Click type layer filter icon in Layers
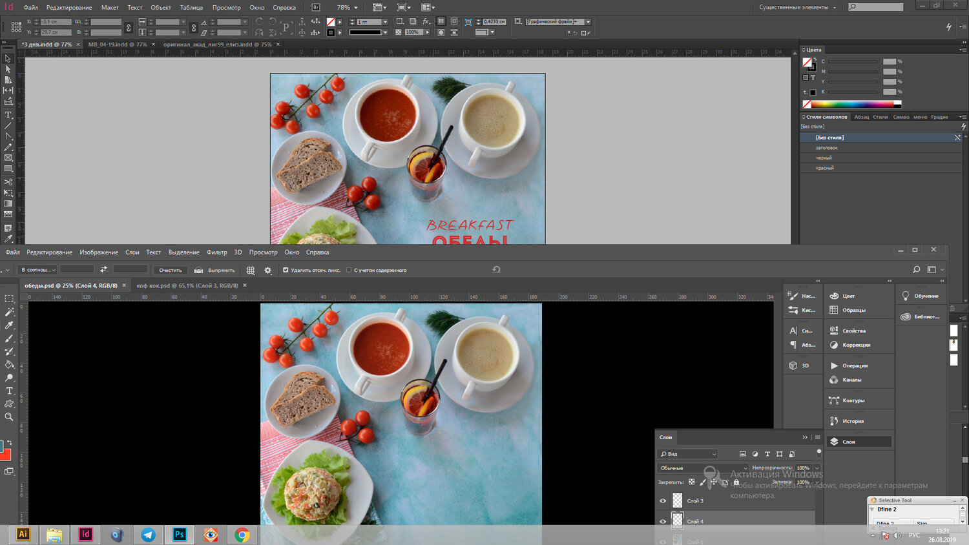 tap(767, 454)
